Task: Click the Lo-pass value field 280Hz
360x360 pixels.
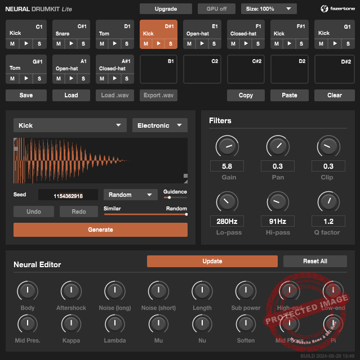Action: click(227, 221)
